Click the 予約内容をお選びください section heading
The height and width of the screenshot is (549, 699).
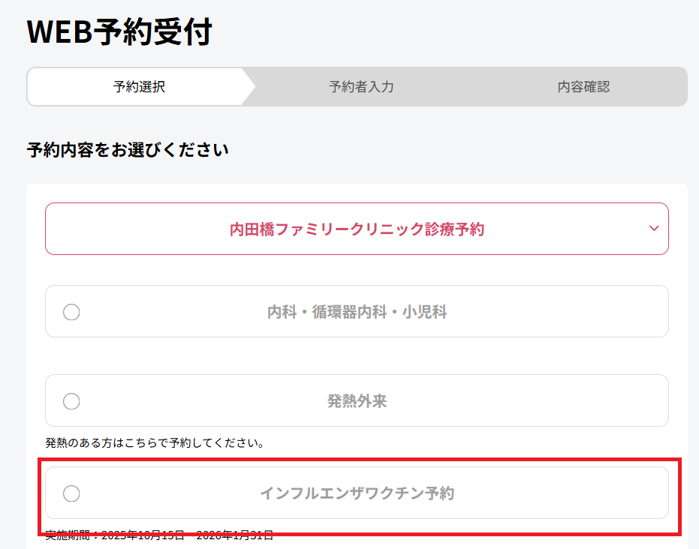click(x=128, y=150)
